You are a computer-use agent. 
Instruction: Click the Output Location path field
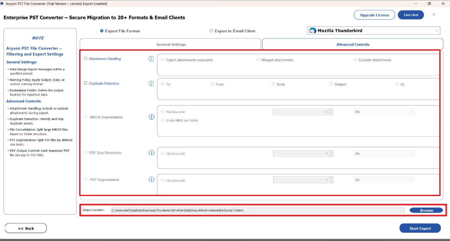tap(257, 210)
